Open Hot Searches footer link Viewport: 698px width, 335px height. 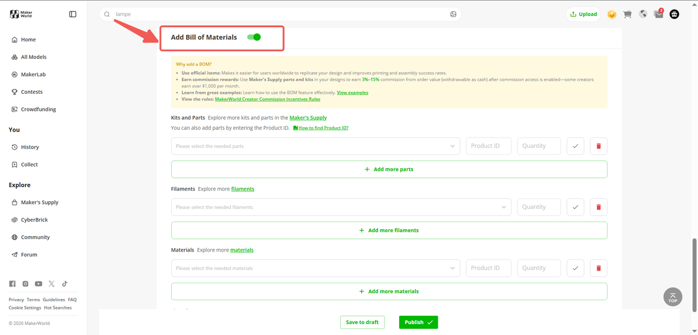coord(58,308)
